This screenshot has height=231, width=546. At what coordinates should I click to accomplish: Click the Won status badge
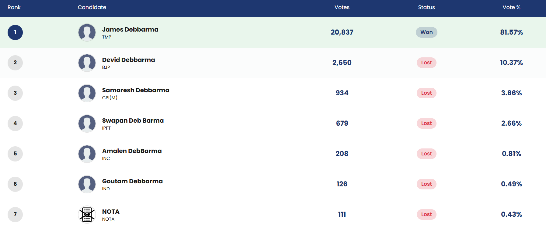pos(426,32)
